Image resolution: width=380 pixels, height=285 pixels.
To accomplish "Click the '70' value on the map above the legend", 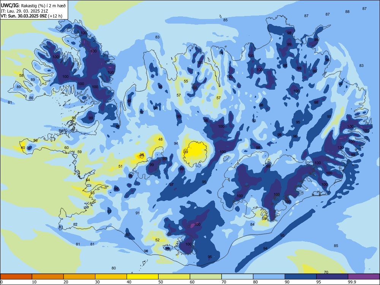I will coord(326,272).
